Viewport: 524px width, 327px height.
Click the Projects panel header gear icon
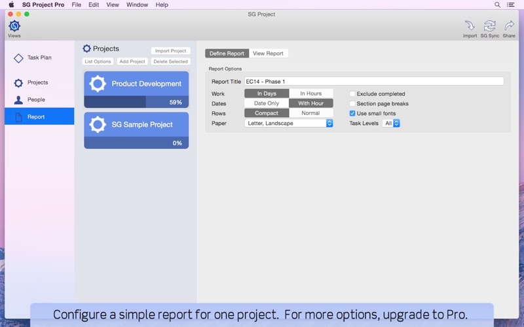coord(86,48)
